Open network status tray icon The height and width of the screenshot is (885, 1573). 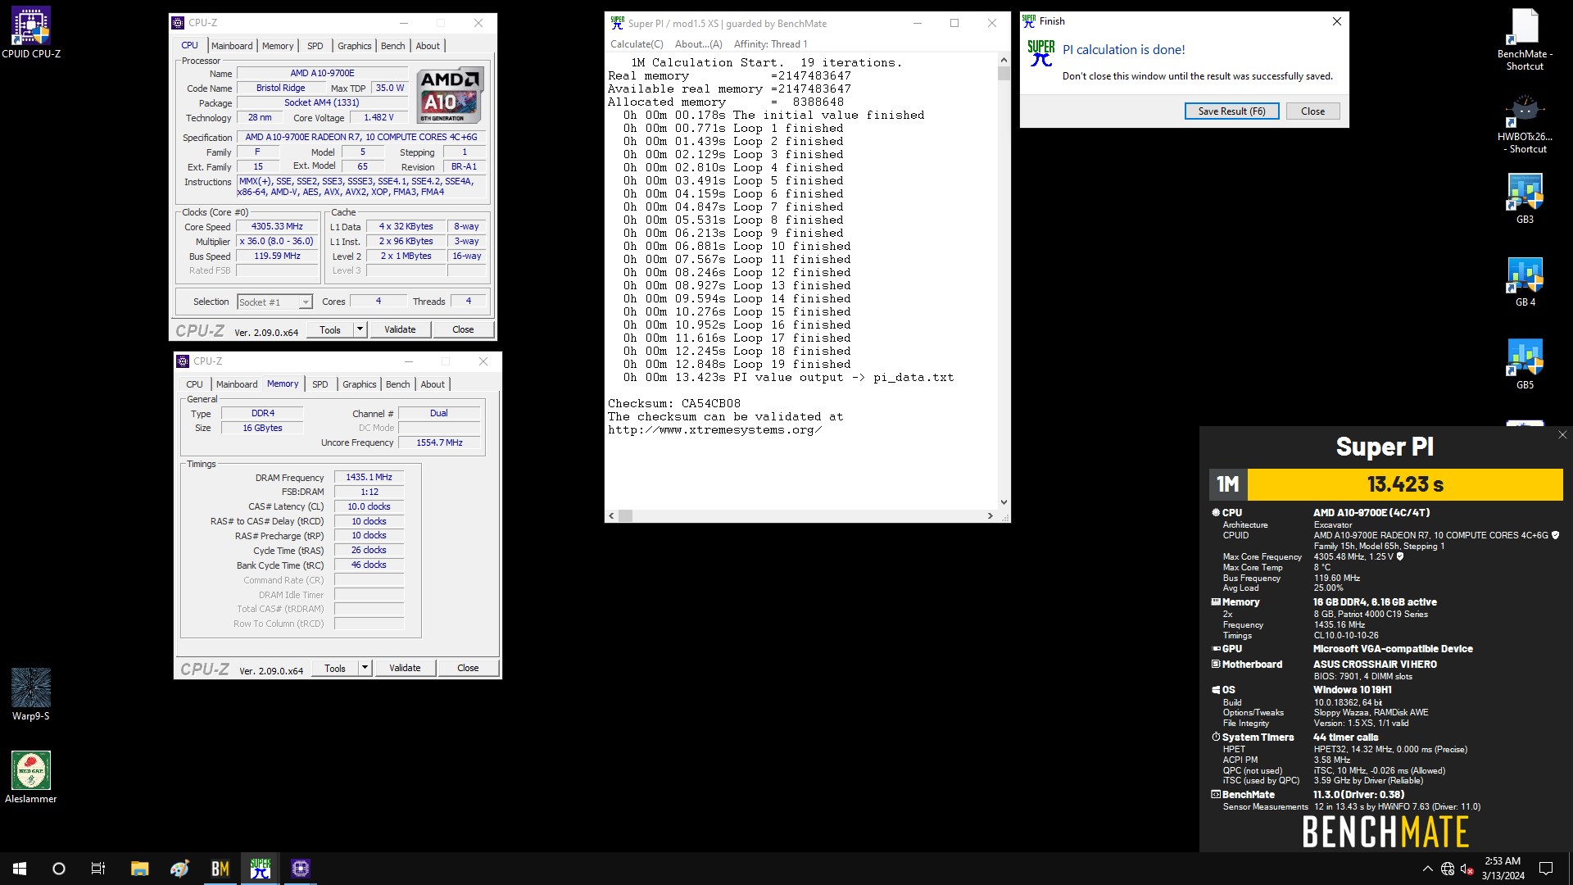pyautogui.click(x=1448, y=869)
